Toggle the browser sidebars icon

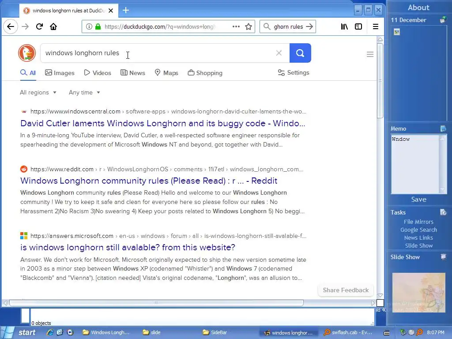pos(358,26)
